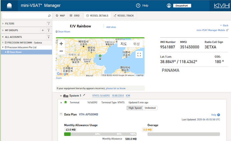The image size is (231, 141).
Task: Open Data Plan help question icon
Action: click(x=218, y=115)
